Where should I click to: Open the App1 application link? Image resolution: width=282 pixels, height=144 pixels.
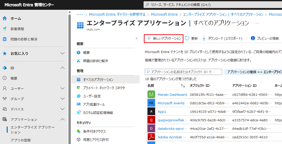(x=162, y=112)
